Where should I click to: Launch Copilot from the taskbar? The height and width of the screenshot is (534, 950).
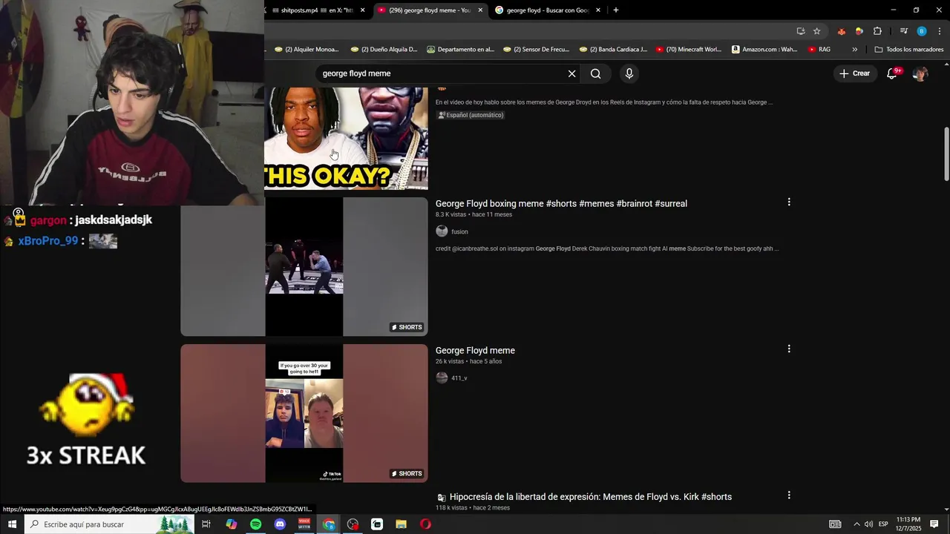[x=232, y=524]
